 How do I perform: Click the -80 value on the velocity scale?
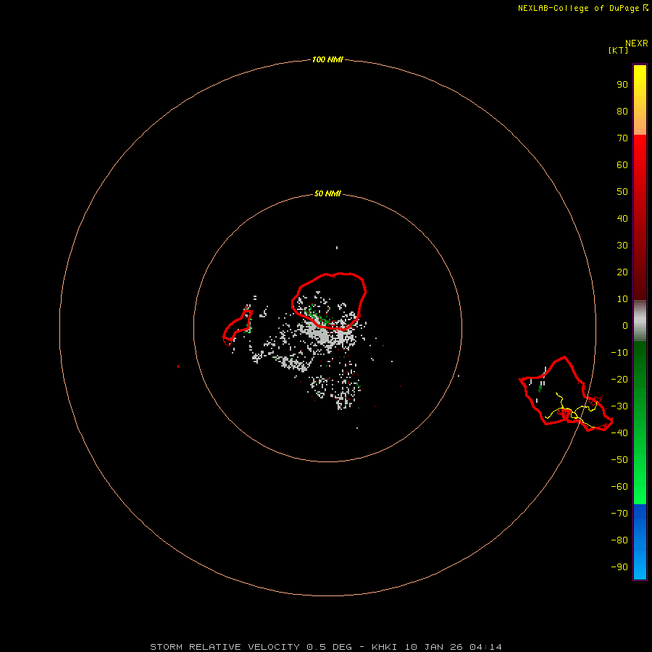[619, 540]
